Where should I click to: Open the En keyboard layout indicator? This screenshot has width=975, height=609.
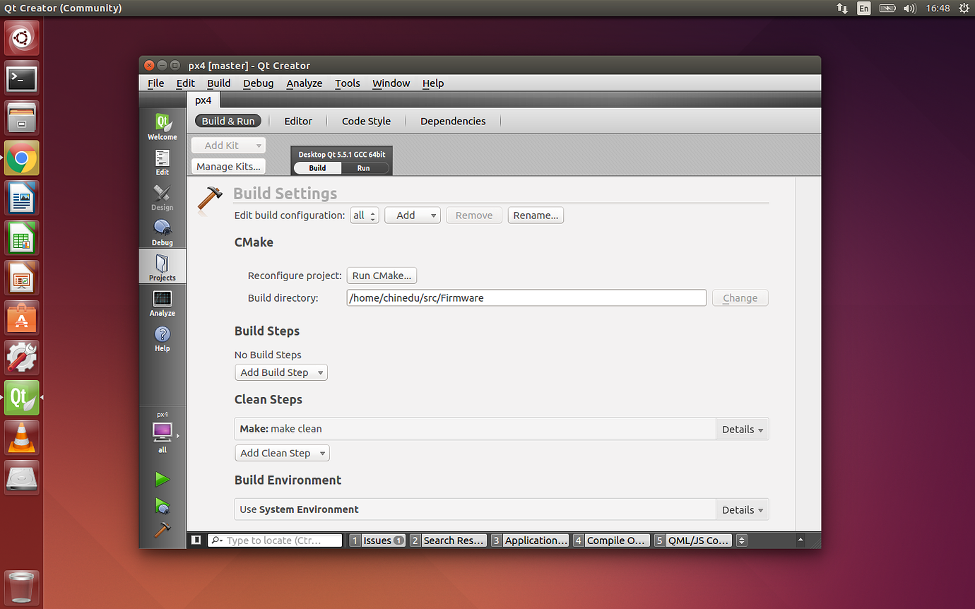864,8
